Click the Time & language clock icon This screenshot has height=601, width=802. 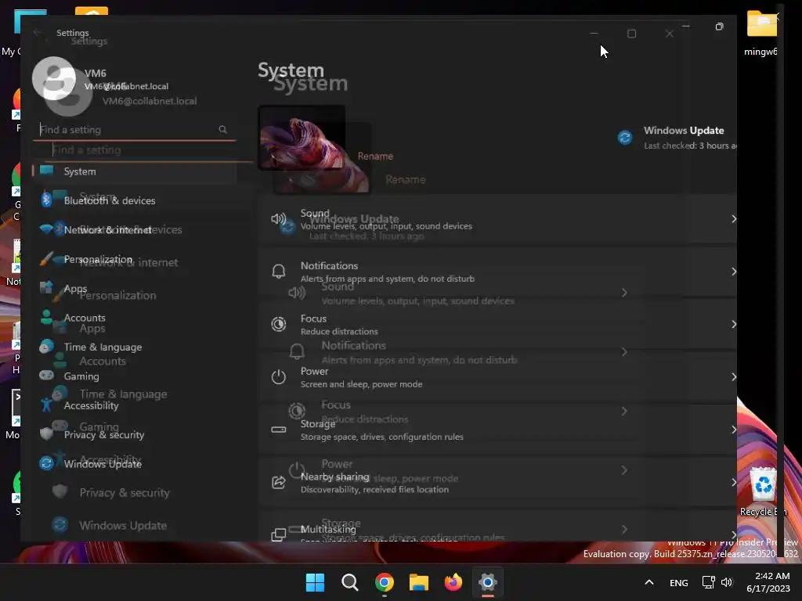tap(46, 346)
